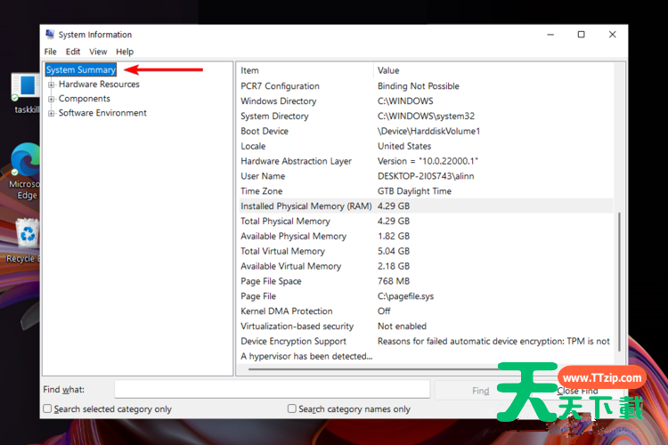Open the Microsoft Edge desktop icon
This screenshot has width=668, height=445.
tap(27, 160)
